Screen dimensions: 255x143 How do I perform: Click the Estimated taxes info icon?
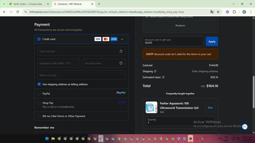[163, 77]
